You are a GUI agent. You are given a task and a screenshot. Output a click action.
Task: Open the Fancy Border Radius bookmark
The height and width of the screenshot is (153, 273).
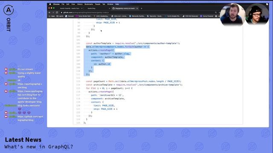[x=84, y=16]
